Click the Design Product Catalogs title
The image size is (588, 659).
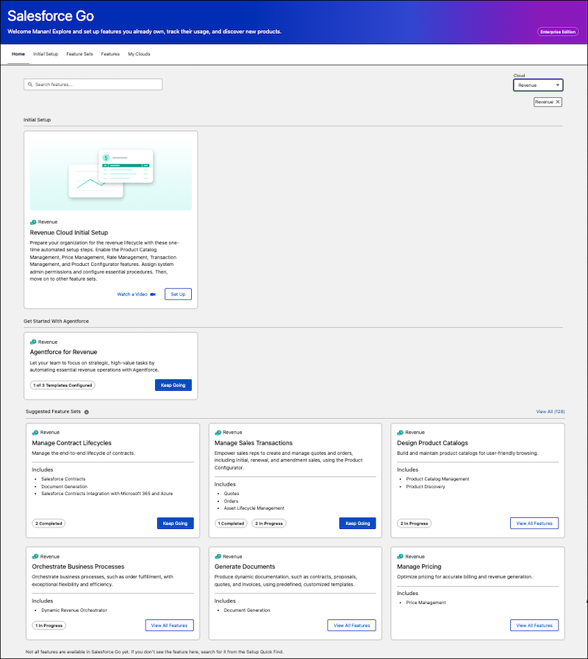(432, 443)
